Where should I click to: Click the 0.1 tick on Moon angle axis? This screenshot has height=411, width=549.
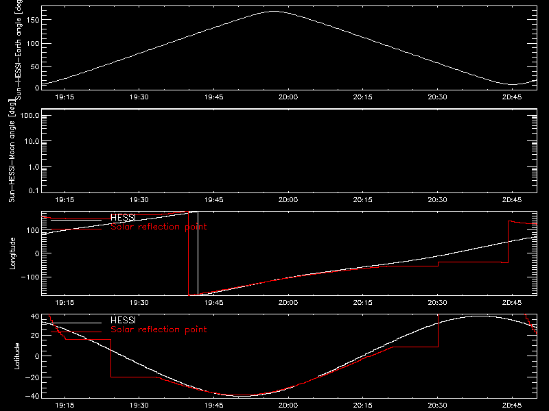tap(34, 190)
